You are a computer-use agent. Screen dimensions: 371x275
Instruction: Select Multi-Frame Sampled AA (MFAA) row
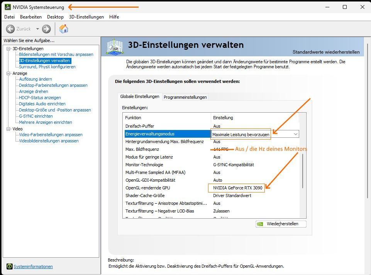(212, 172)
